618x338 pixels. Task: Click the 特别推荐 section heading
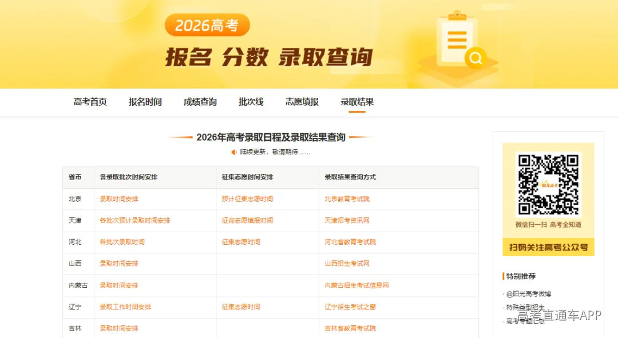(x=521, y=276)
